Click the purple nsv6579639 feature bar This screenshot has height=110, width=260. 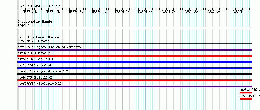click(134, 86)
